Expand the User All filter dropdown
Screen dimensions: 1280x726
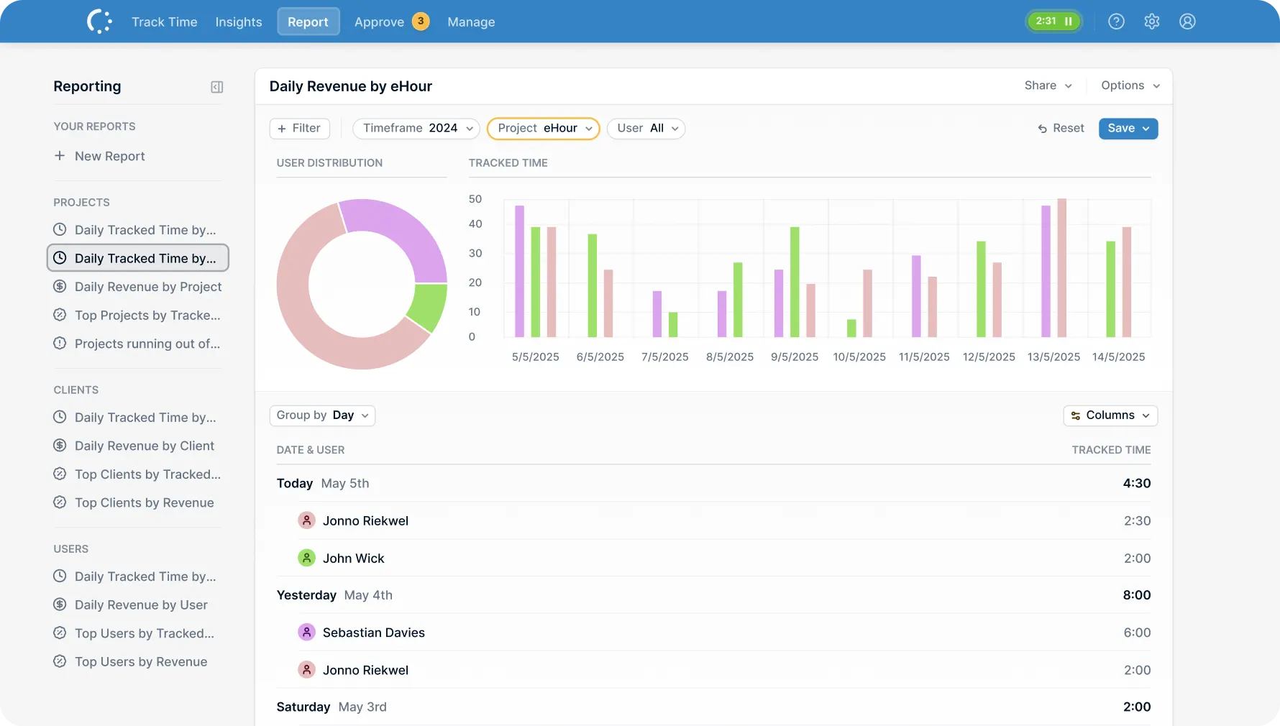(646, 129)
